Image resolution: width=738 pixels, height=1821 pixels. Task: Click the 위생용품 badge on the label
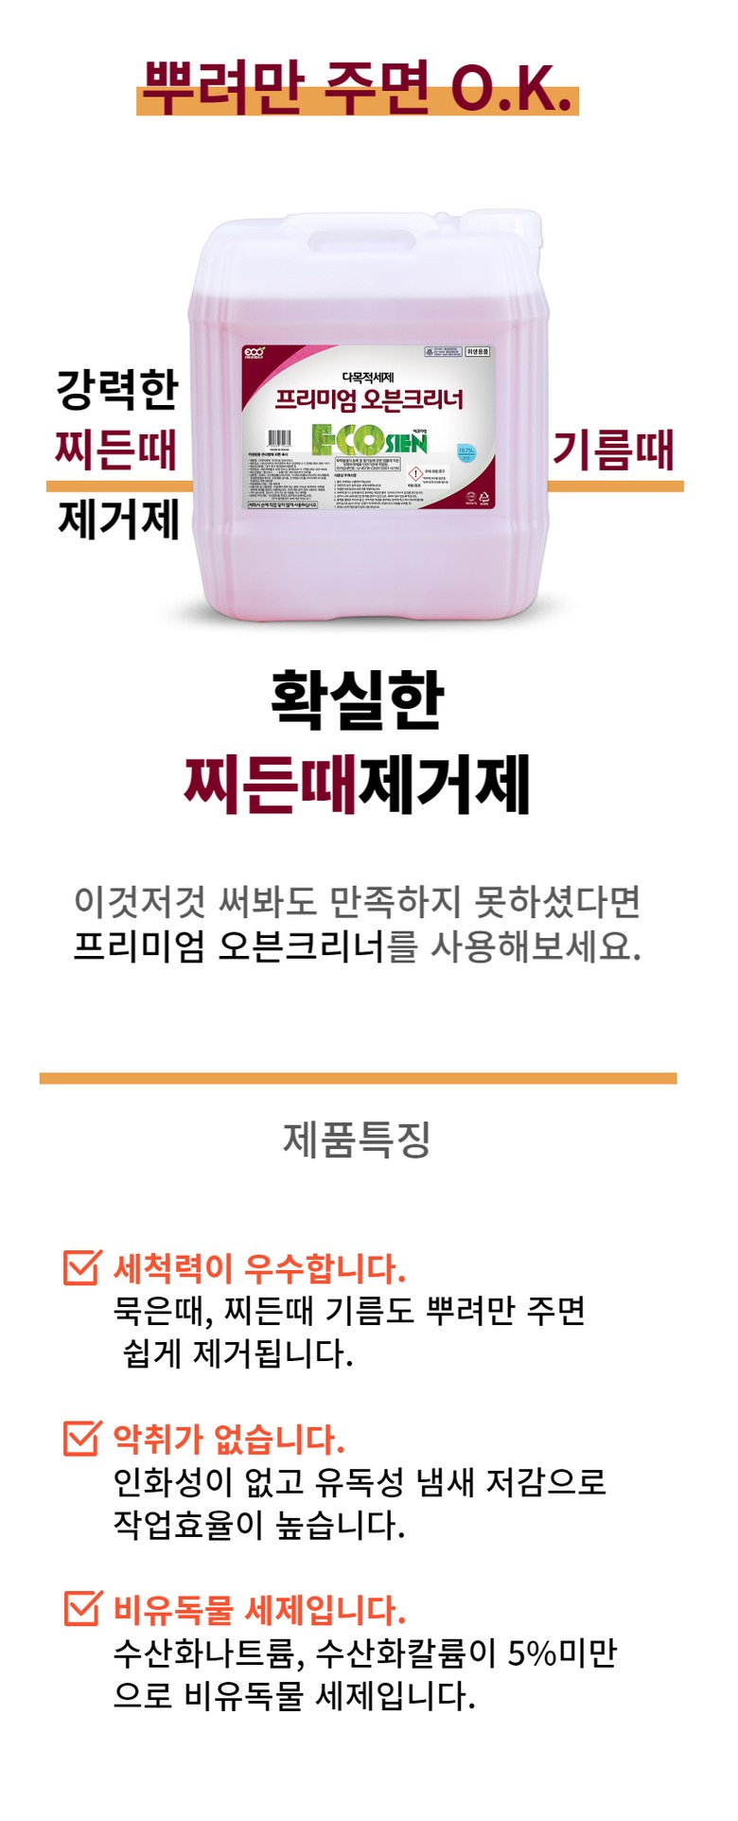tap(478, 351)
